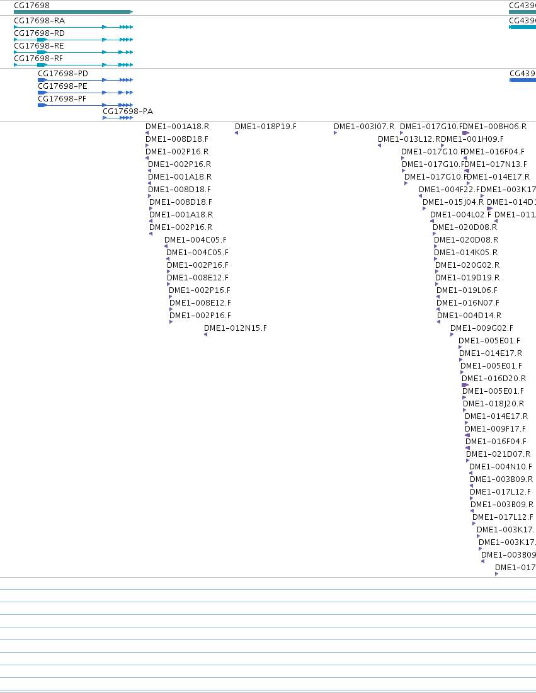This screenshot has height=693, width=536.
Task: Open the DME1-014K05.R feature label
Action: [x=465, y=253]
